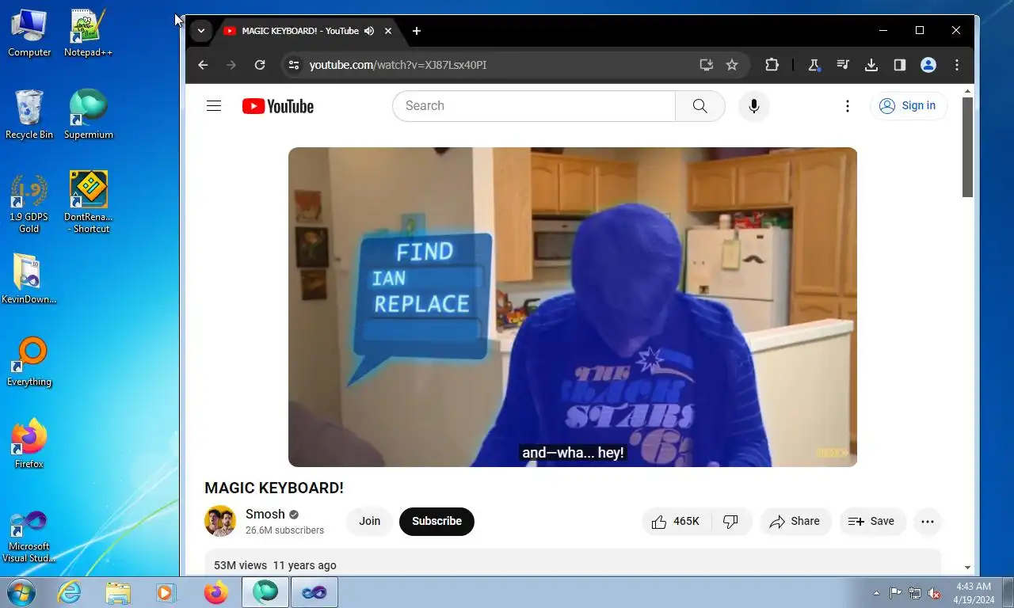Screen dimensions: 1014x608
Task: Select the Supermium desktop shortcut
Action: click(88, 116)
